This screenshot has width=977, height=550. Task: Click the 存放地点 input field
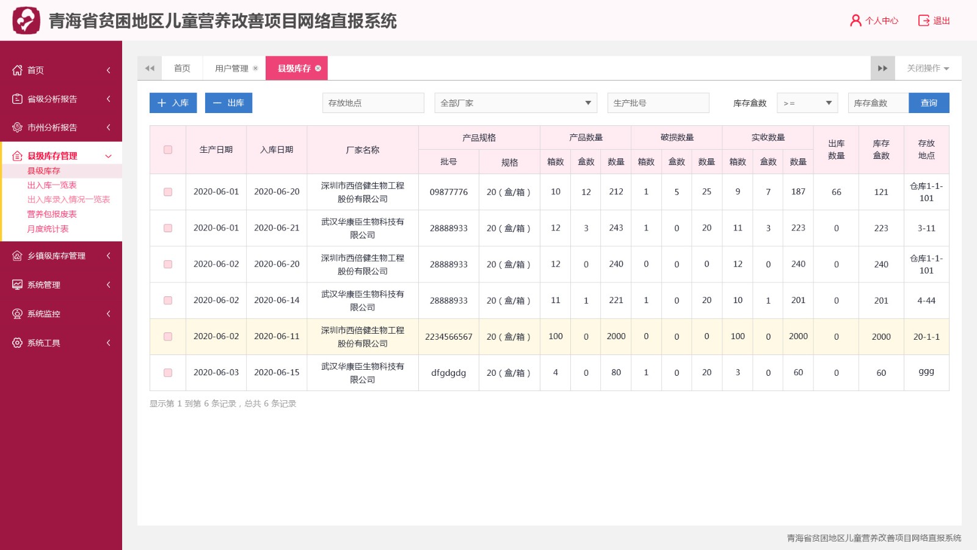click(x=372, y=103)
